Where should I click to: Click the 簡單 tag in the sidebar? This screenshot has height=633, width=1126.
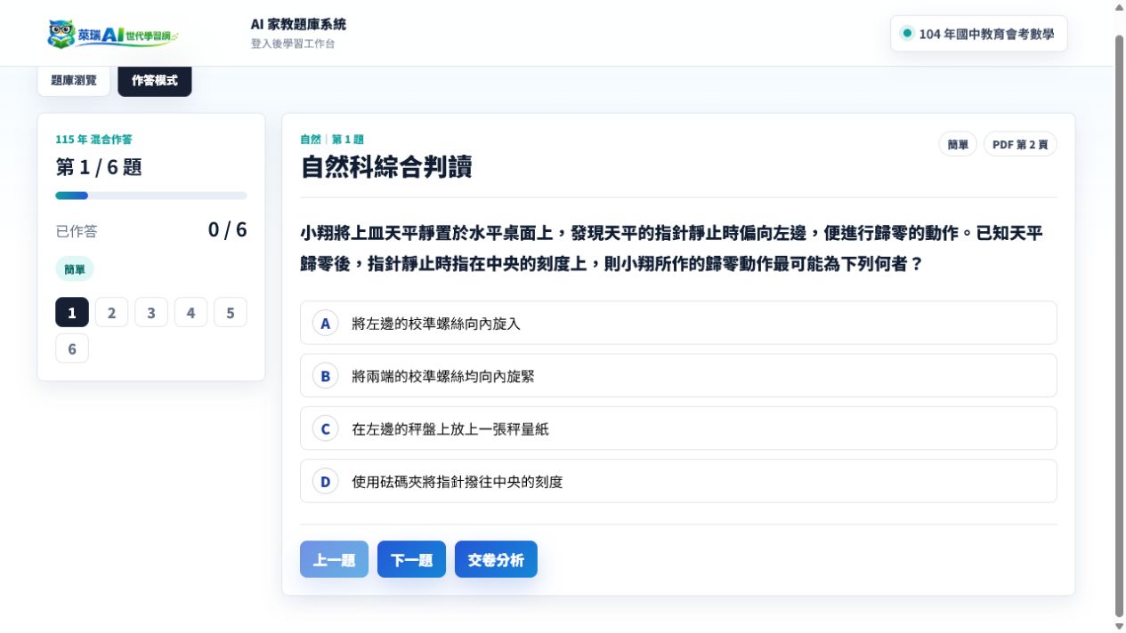[75, 268]
